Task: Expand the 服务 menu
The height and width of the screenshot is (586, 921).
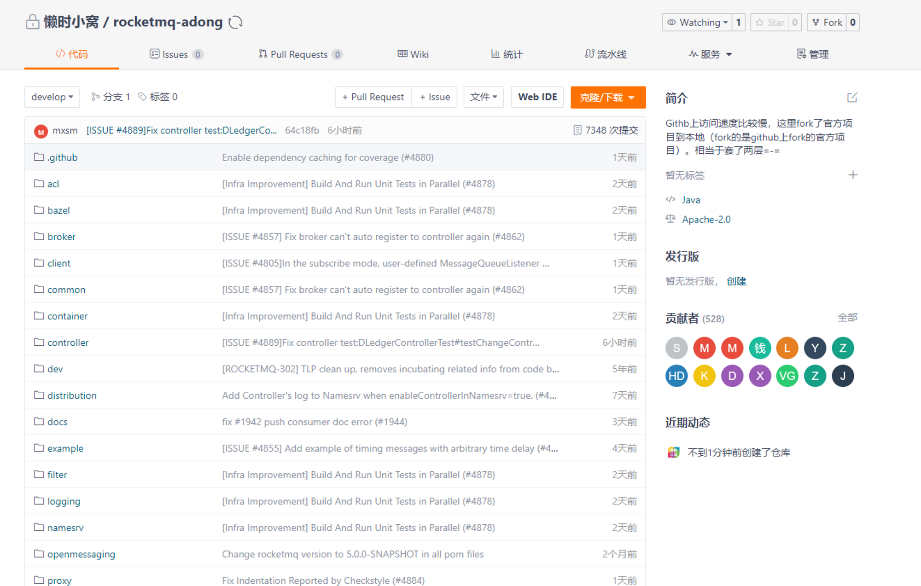Action: click(x=711, y=54)
